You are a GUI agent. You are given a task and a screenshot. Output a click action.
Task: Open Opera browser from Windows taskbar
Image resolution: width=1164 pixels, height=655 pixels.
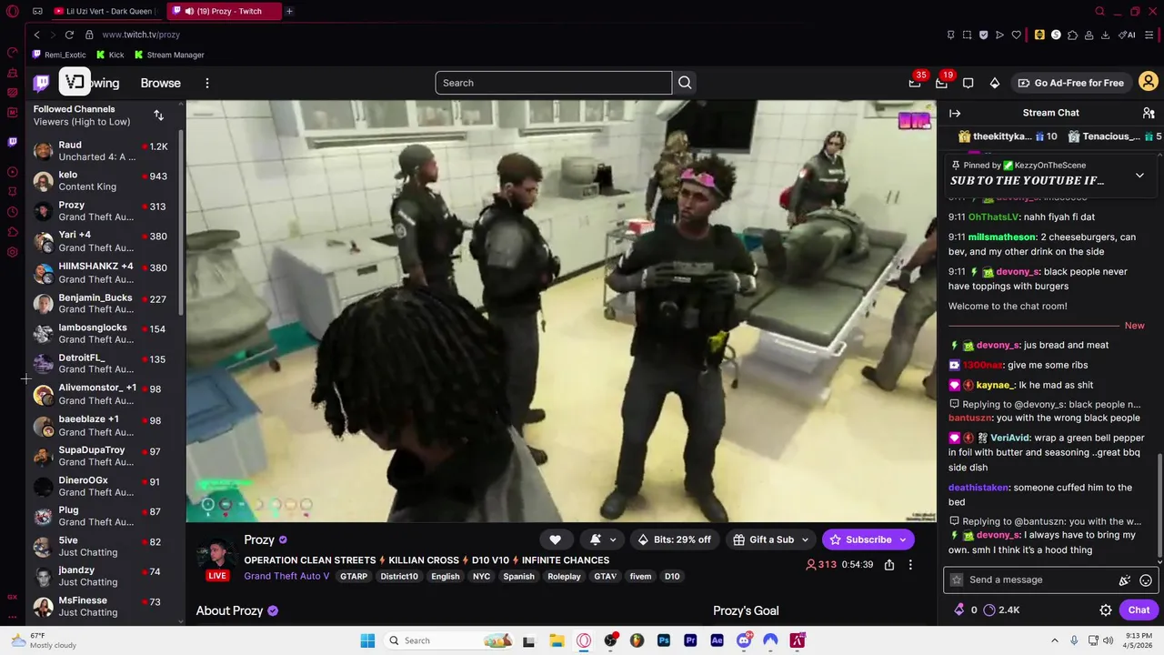(x=584, y=640)
